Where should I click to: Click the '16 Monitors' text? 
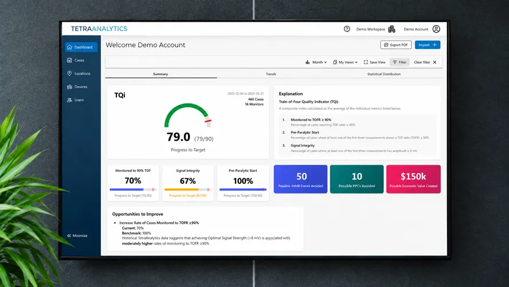pyautogui.click(x=254, y=104)
